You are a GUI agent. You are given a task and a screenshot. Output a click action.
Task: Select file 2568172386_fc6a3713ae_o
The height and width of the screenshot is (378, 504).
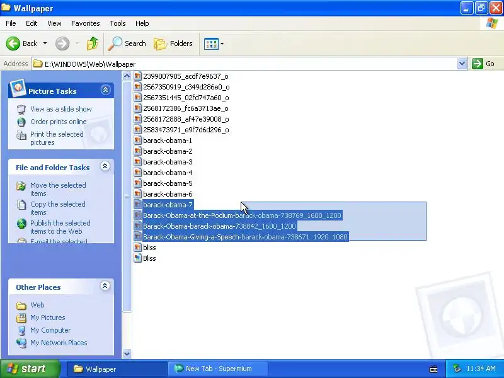click(186, 108)
